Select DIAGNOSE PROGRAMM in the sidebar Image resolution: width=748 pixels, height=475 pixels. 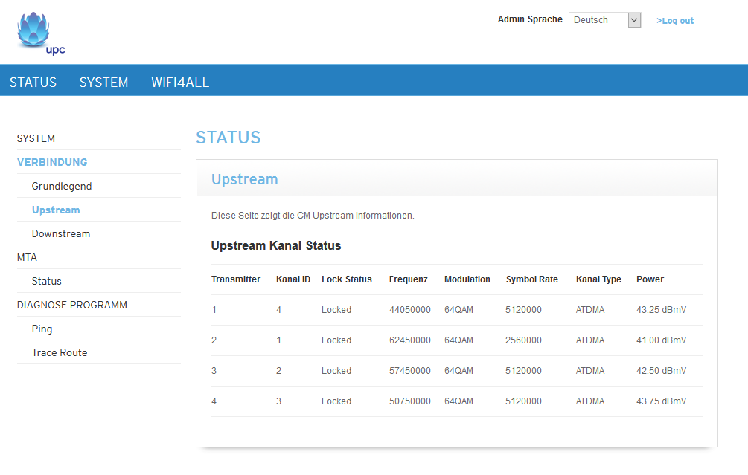(71, 305)
